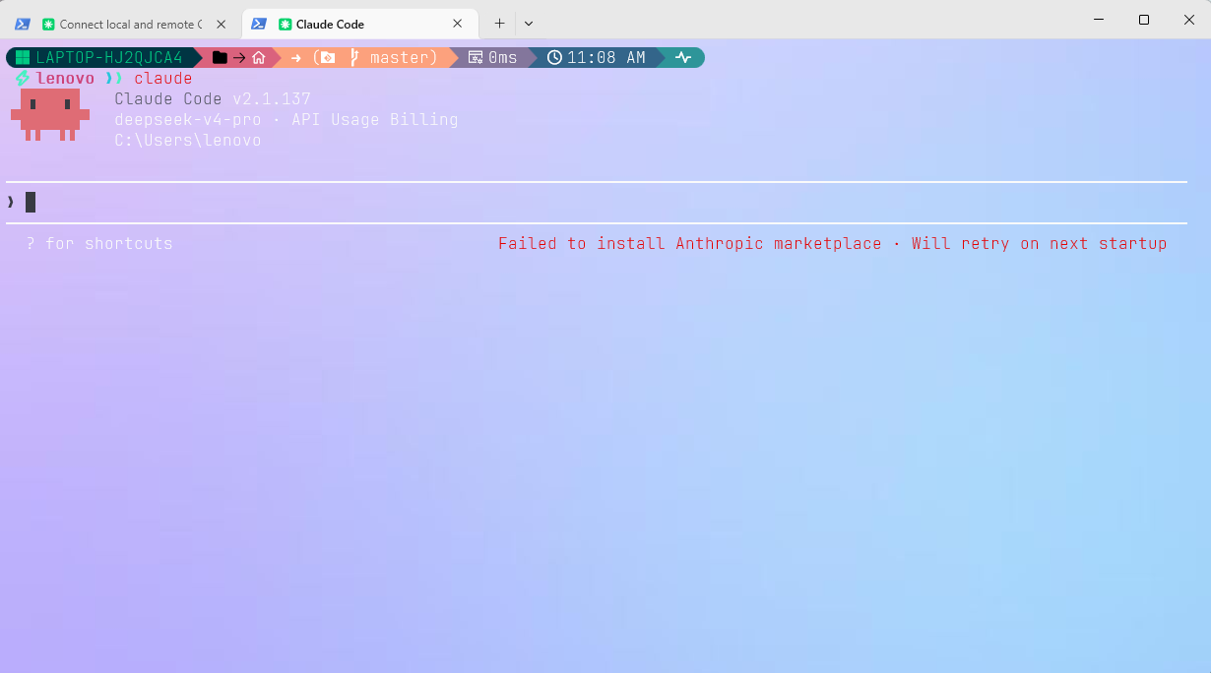Click PowerShell icon on first tab

pyautogui.click(x=22, y=24)
